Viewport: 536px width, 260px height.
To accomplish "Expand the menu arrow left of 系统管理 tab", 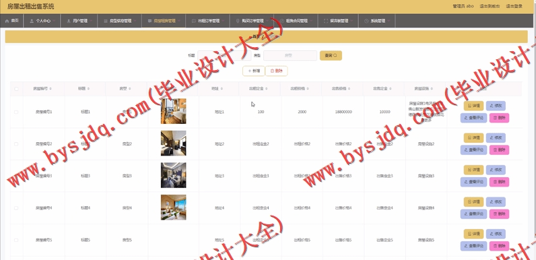I will click(351, 21).
